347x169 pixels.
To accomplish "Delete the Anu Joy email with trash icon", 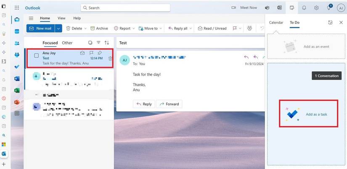I will (x=110, y=59).
